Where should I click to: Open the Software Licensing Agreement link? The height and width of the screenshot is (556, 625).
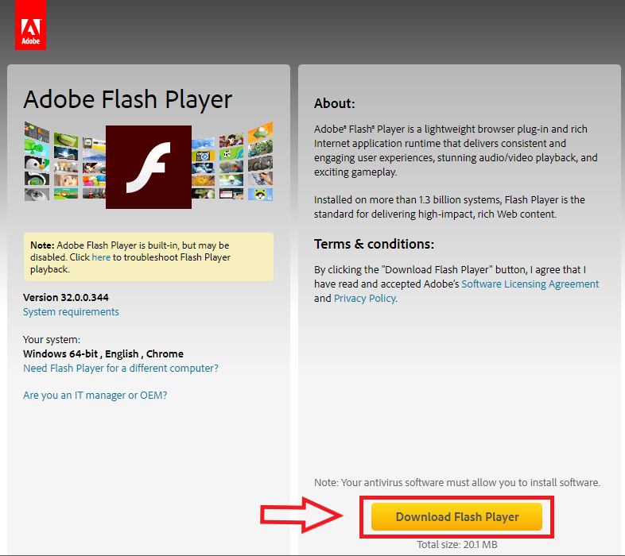tap(530, 284)
